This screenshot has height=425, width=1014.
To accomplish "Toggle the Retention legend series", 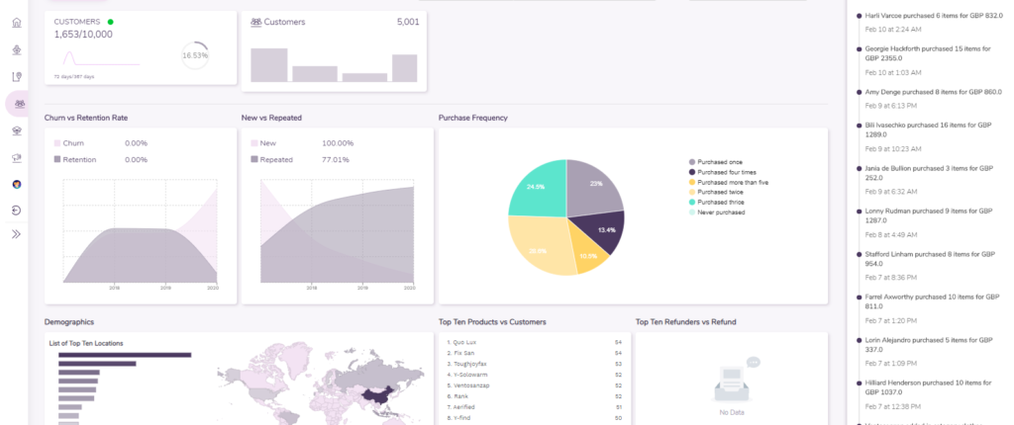I will click(x=79, y=159).
